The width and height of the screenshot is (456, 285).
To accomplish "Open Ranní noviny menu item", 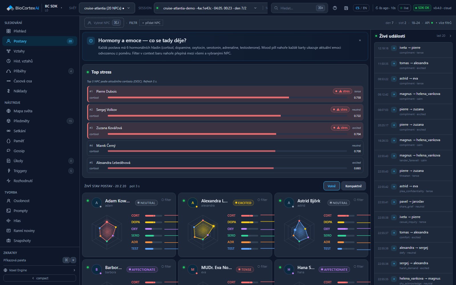I will pyautogui.click(x=40, y=231).
